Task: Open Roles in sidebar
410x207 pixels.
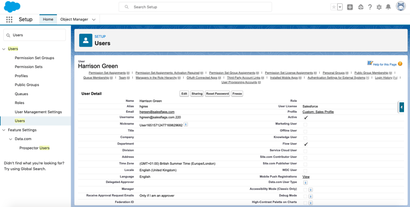Action: (x=20, y=103)
